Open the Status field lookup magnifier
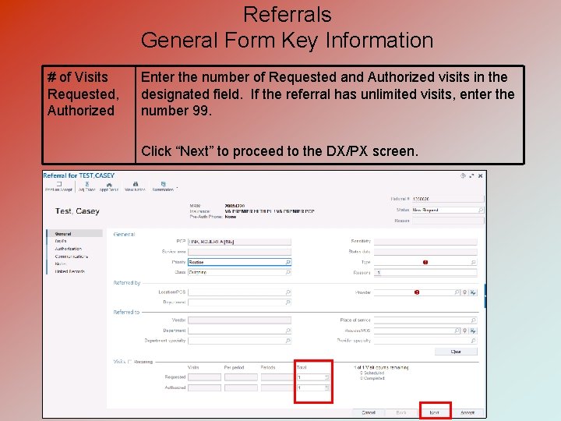 (481, 210)
